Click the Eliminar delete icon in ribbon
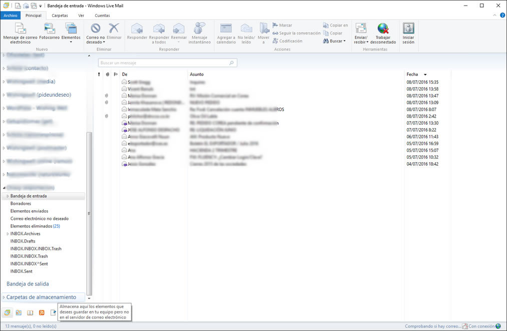The image size is (507, 331). [114, 32]
